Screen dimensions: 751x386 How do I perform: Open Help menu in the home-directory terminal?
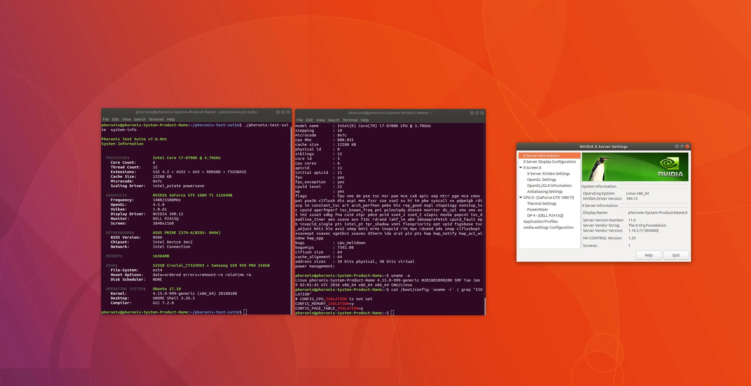(364, 120)
